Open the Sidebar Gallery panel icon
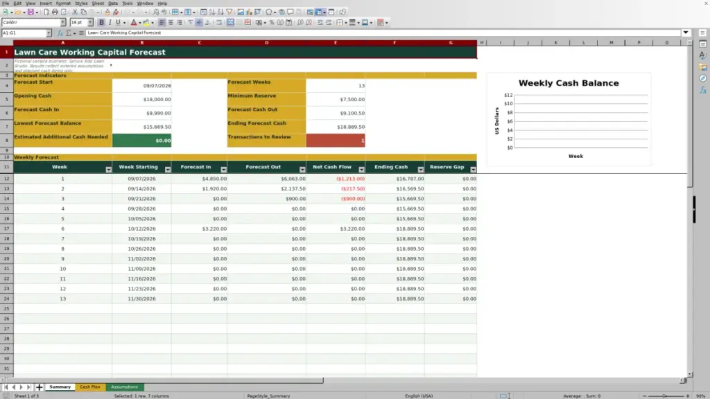 pyautogui.click(x=703, y=67)
